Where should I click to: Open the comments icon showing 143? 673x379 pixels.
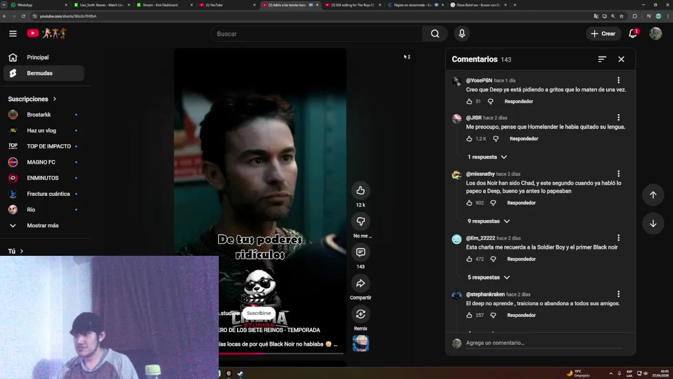click(361, 252)
